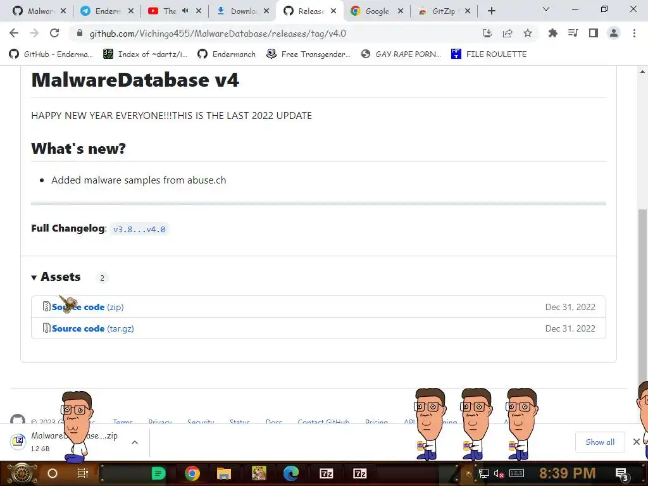Open download item options chevron
The width and height of the screenshot is (648, 486).
point(134,442)
